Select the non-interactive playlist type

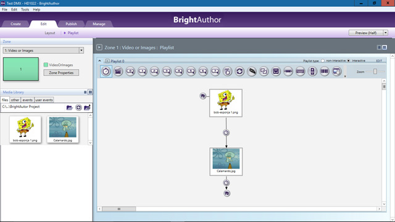coord(323,60)
